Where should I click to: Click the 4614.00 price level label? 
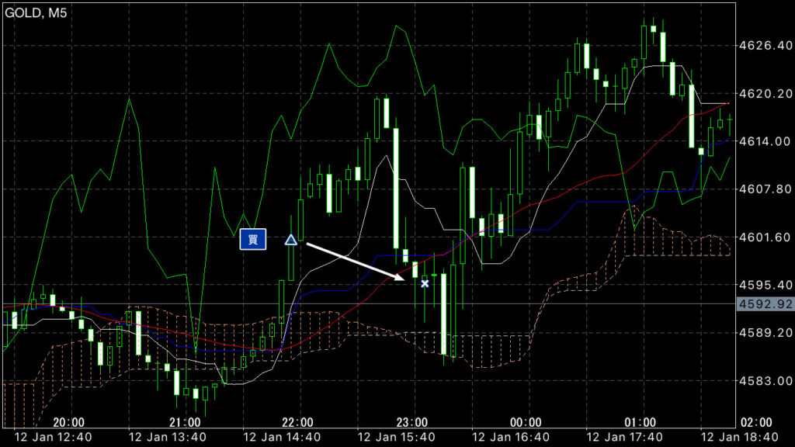point(765,141)
